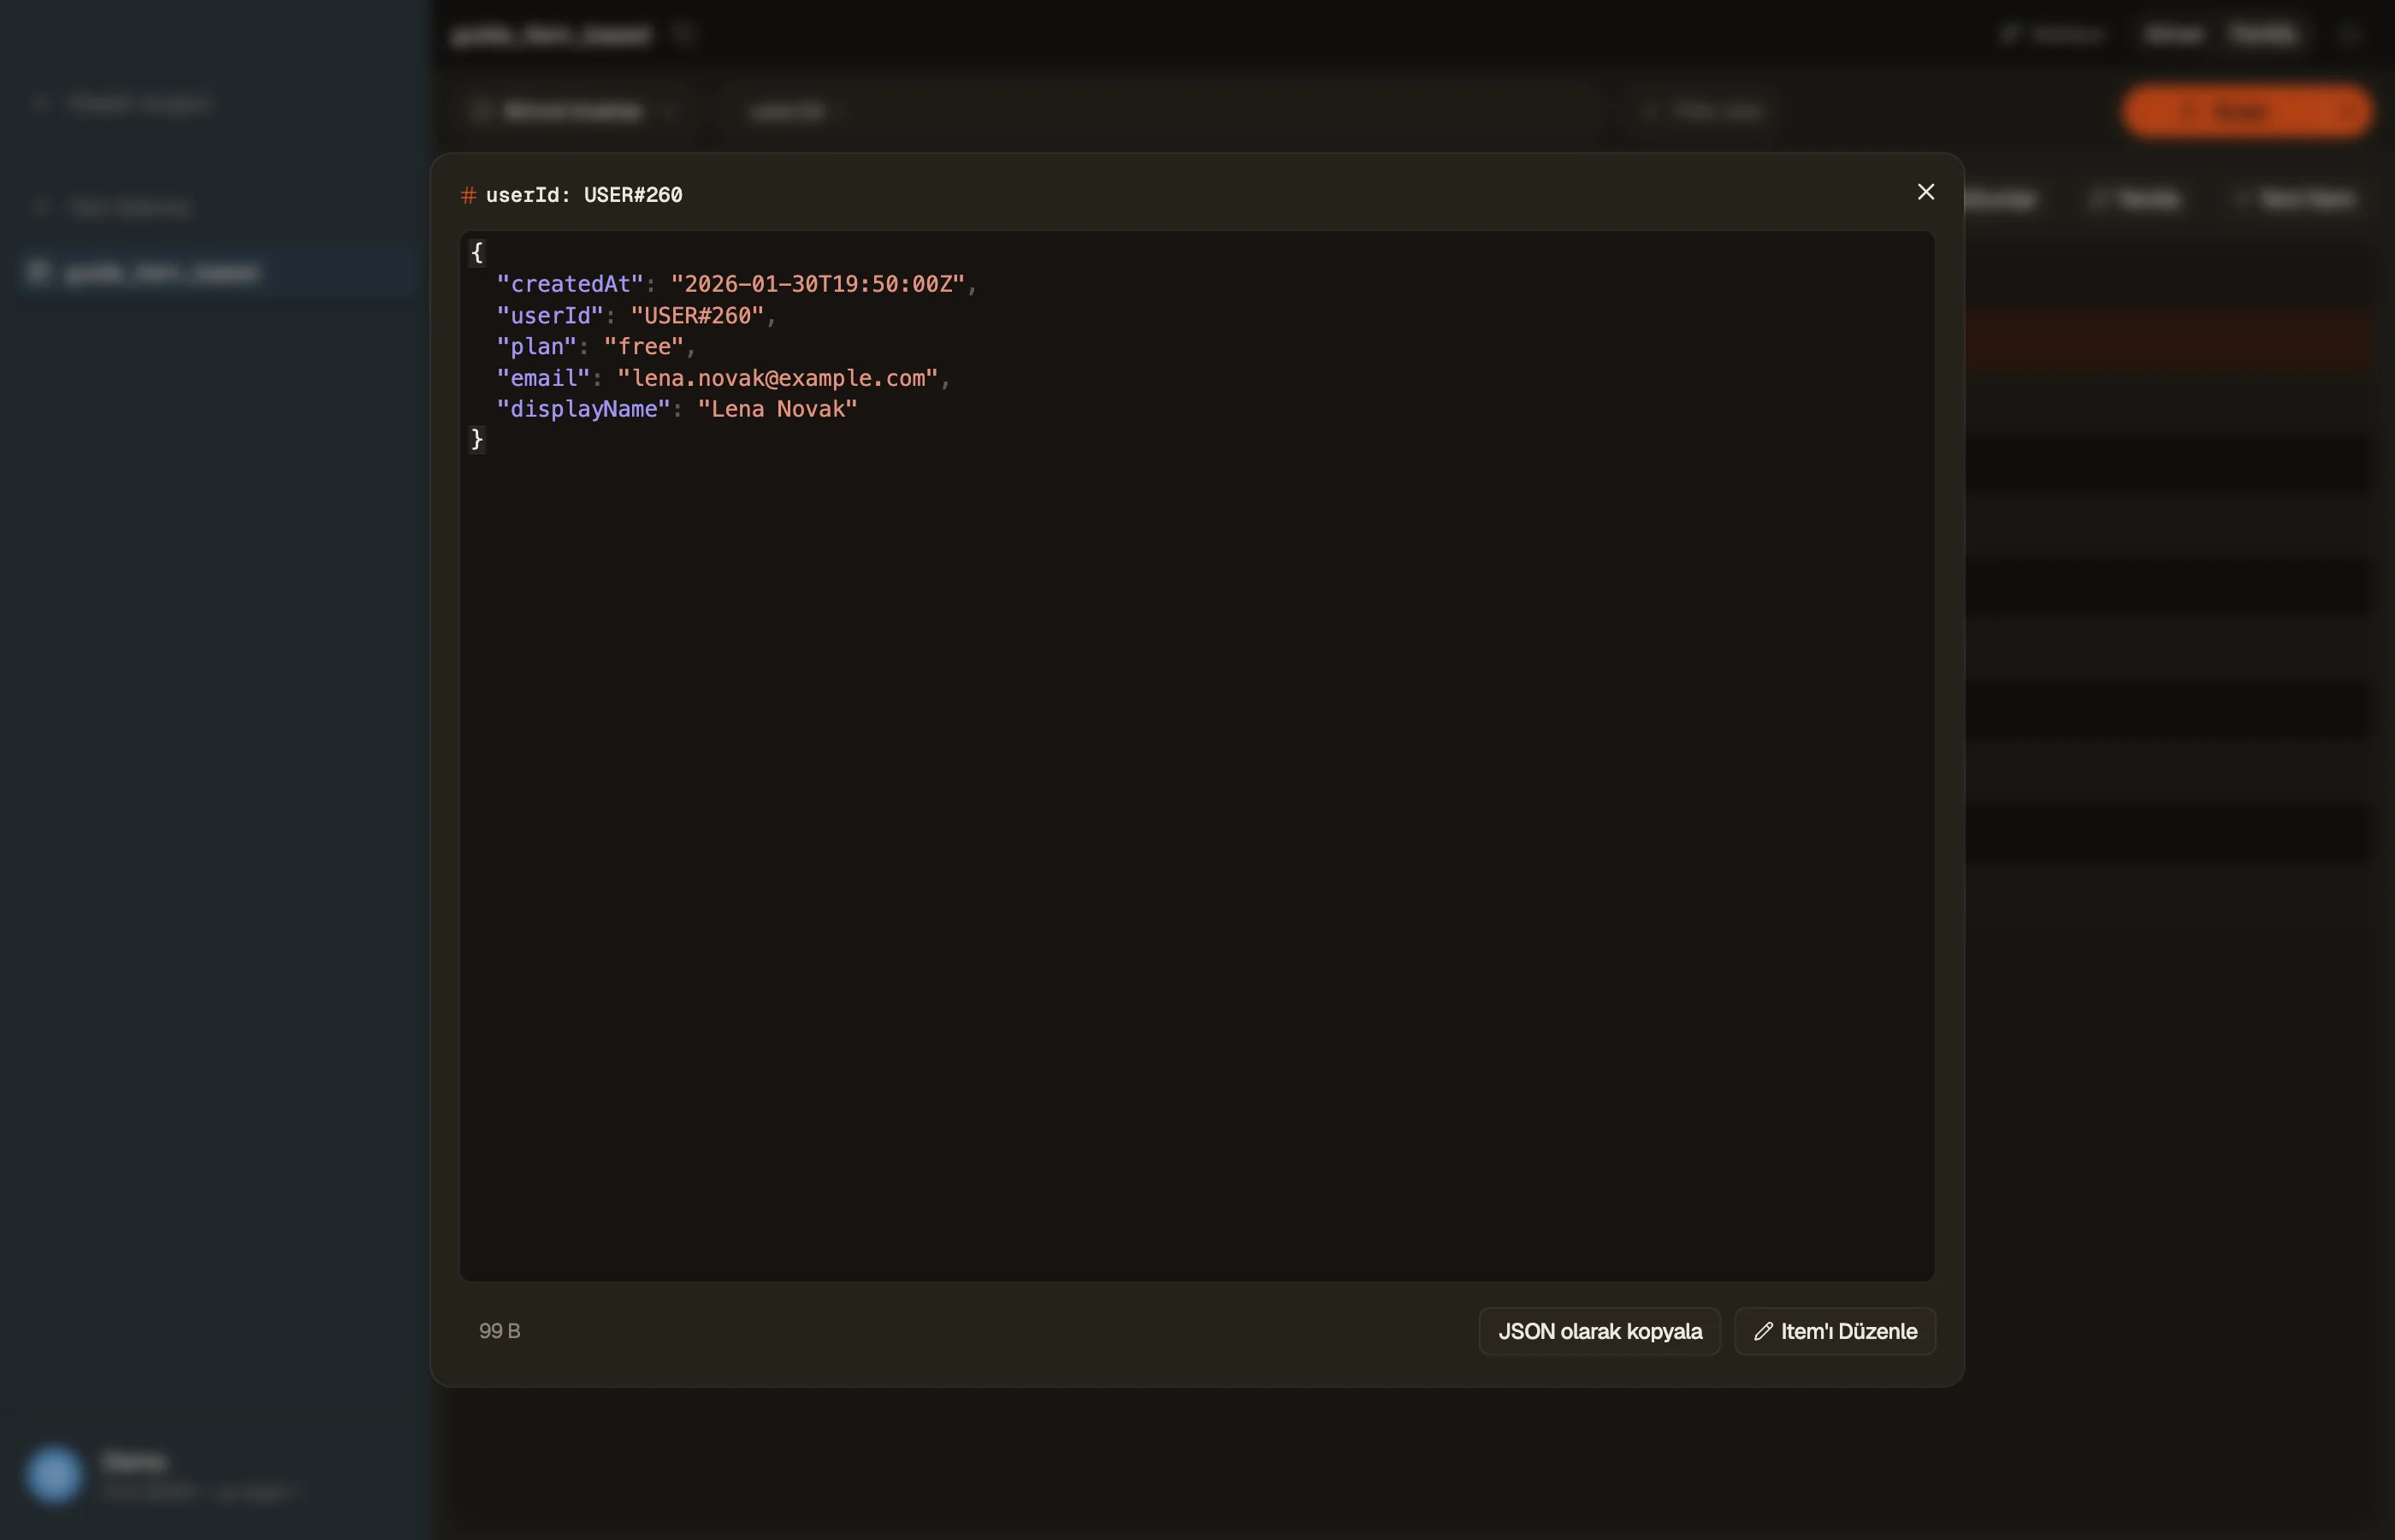Click the opening curly brace in JSON
Screen dimensions: 2395x1540
click(x=476, y=252)
